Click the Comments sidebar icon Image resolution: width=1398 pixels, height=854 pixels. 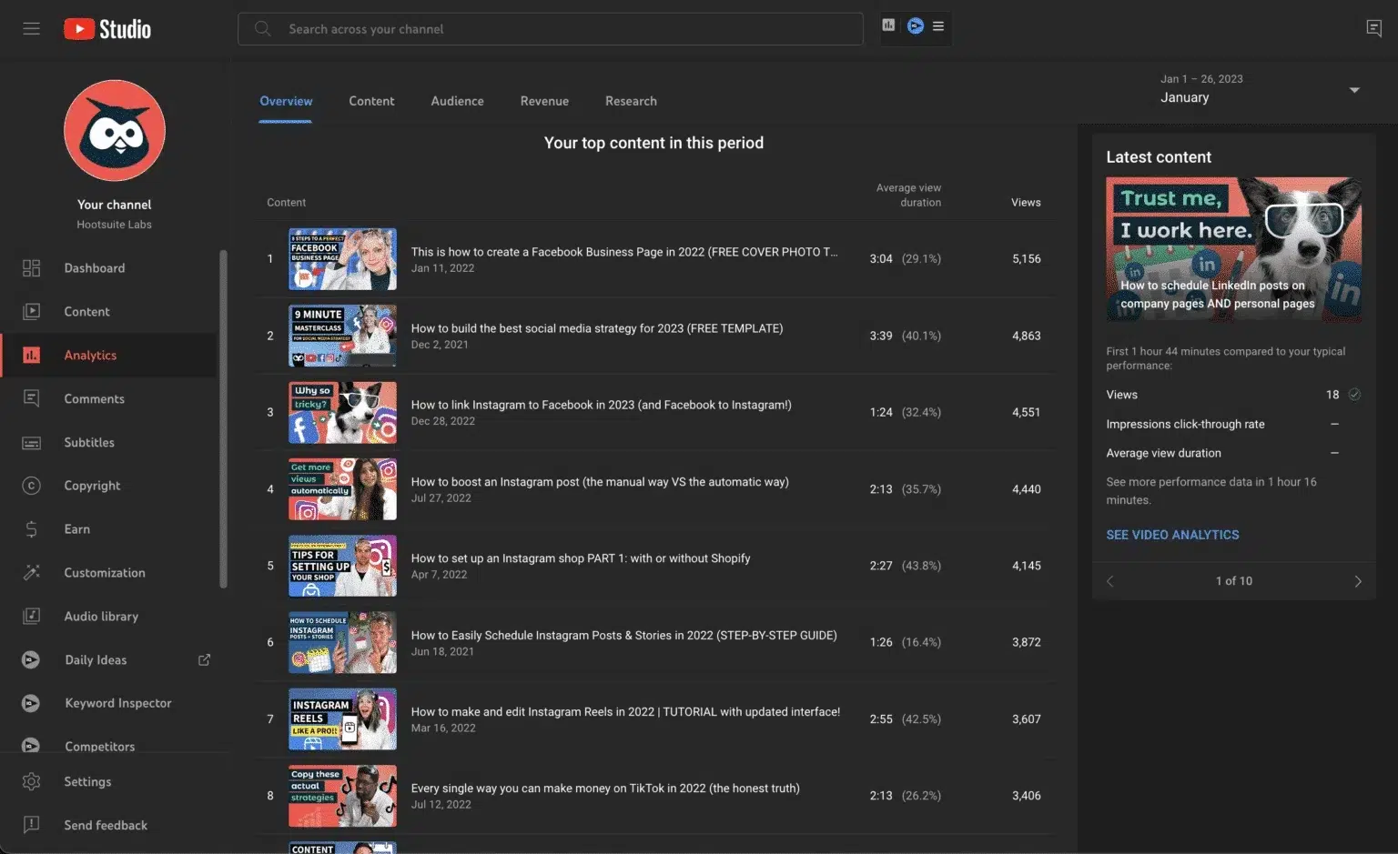click(31, 399)
